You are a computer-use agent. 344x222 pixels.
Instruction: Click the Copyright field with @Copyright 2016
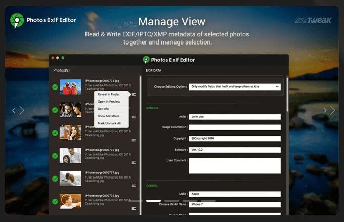tap(235, 139)
